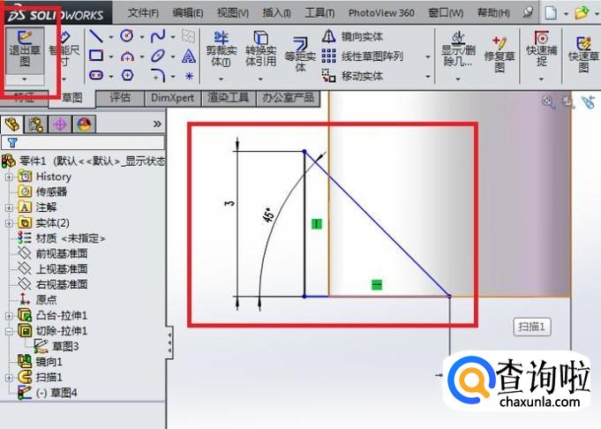Click Linear Sketch Pattern (线性草图阵列)
This screenshot has height=429, width=601.
pyautogui.click(x=362, y=56)
